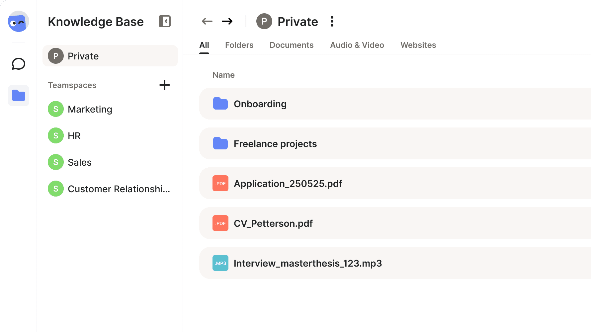
Task: Sort files by the Name column header
Action: click(x=223, y=75)
